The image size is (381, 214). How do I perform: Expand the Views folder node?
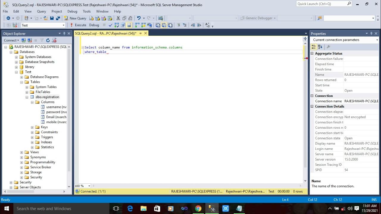(21, 152)
